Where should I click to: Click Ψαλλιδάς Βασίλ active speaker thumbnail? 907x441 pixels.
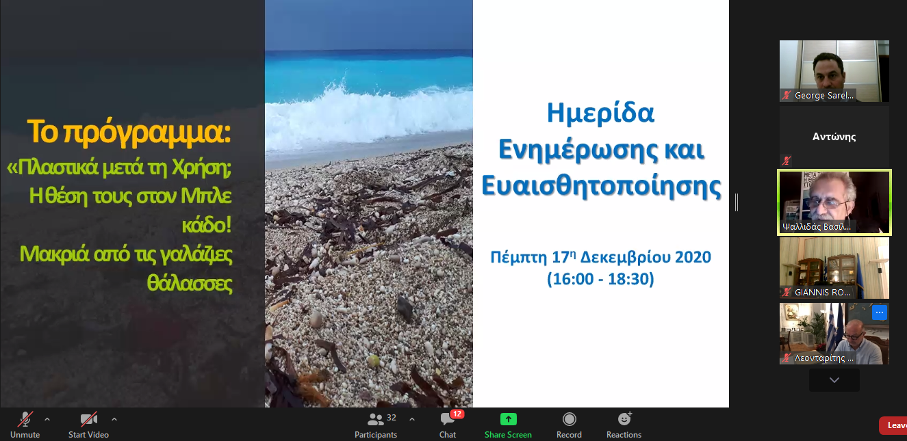[834, 202]
